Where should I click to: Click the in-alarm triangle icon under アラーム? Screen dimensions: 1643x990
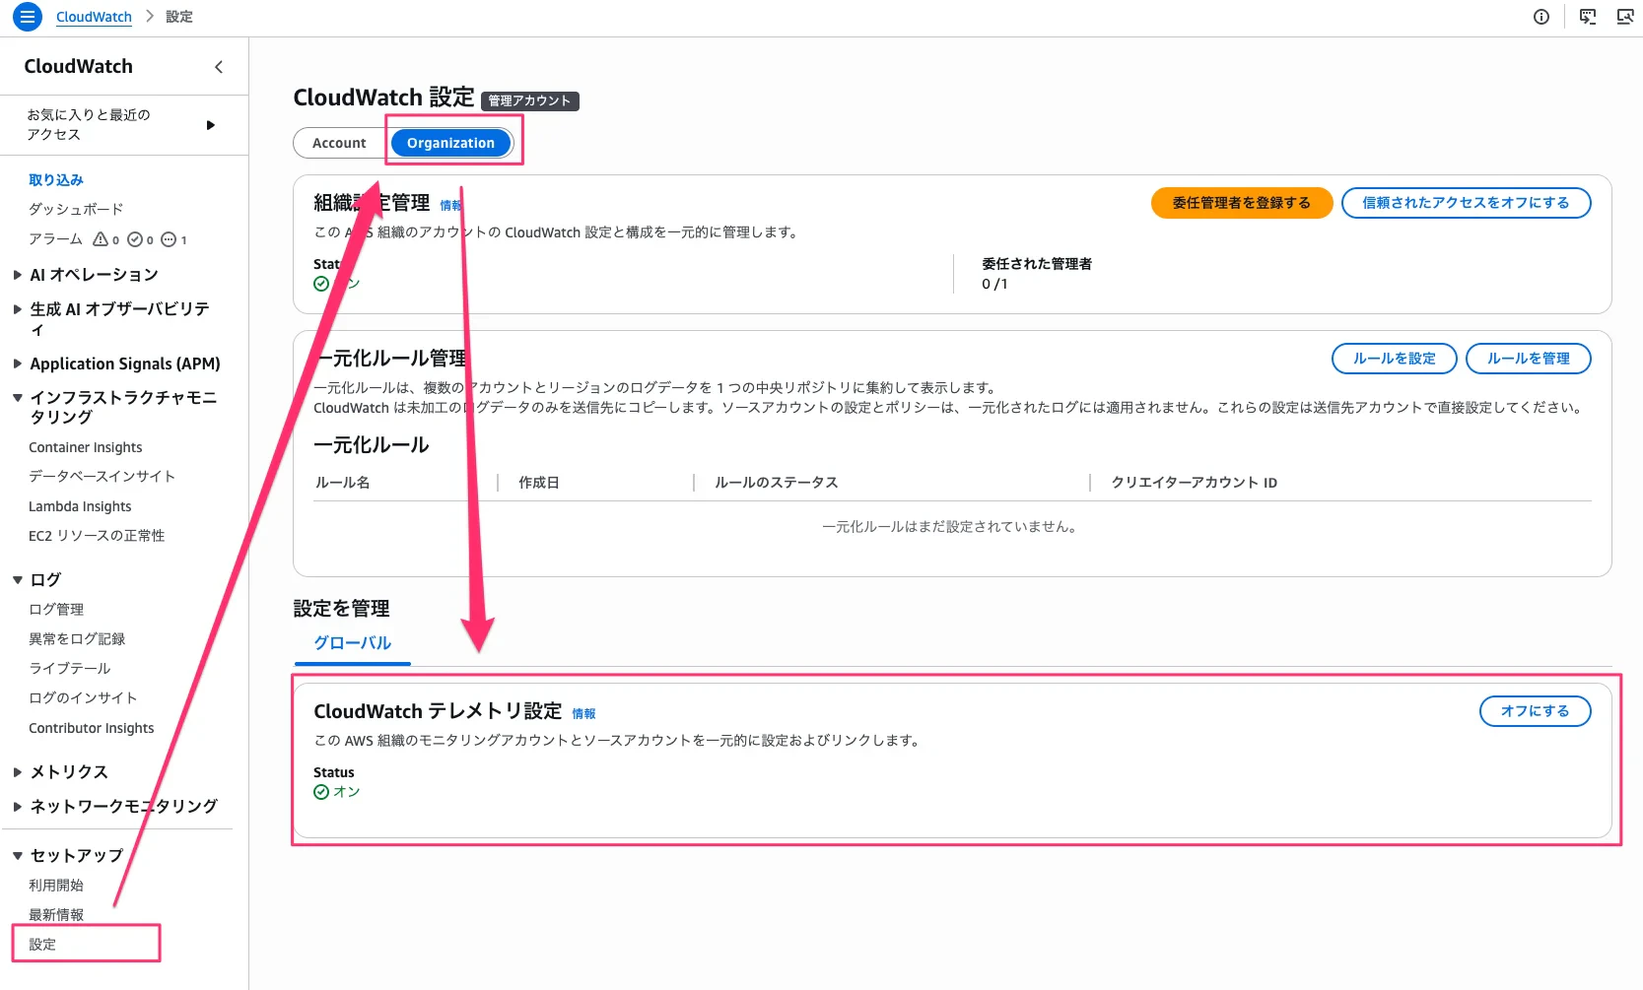[x=101, y=239]
